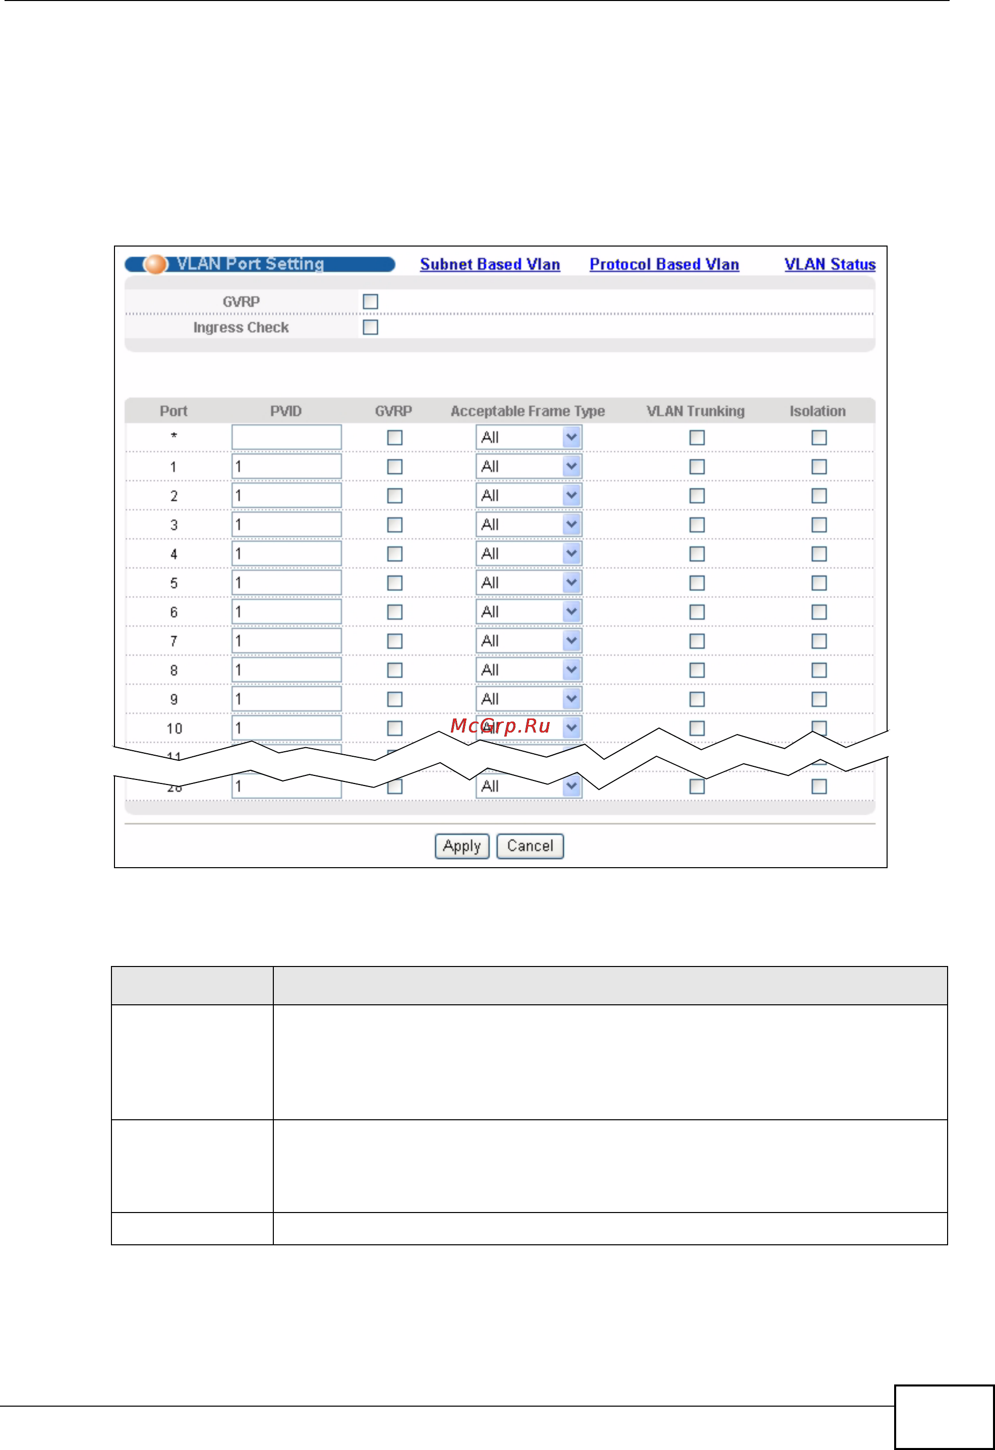Open Acceptable Frame Type dropdown for port 5
Screen dimensions: 995x1450
pos(529,583)
